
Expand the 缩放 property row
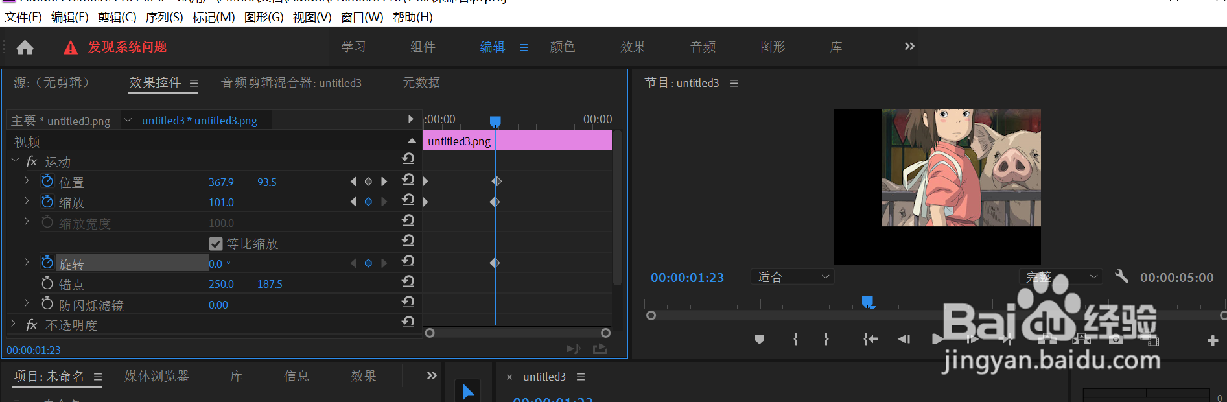[x=27, y=201]
